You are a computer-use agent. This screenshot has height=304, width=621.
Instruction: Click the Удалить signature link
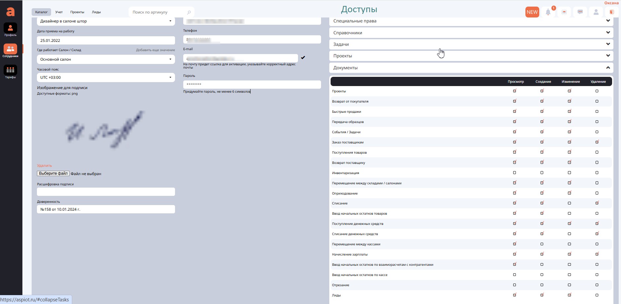44,166
